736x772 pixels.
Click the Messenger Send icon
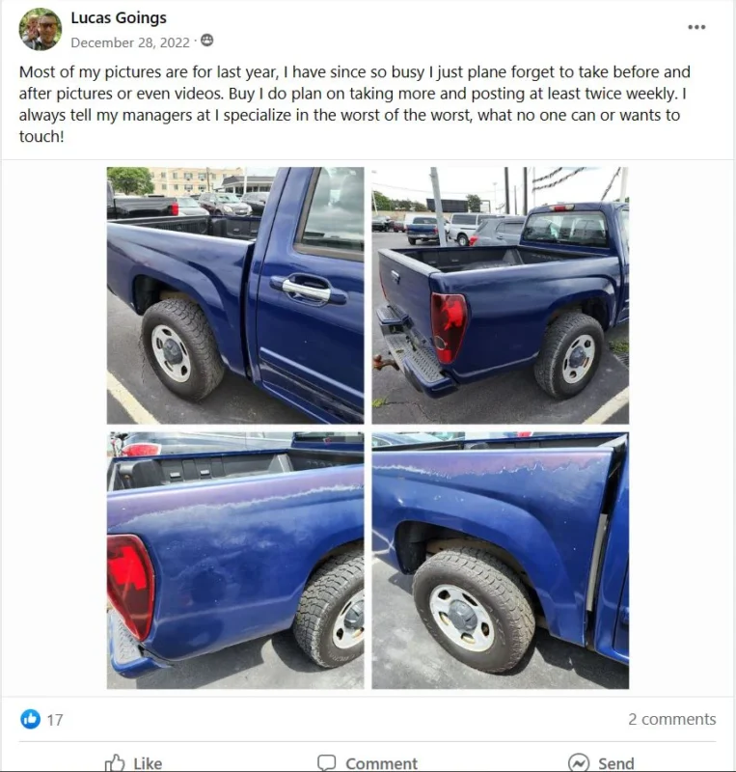[579, 763]
